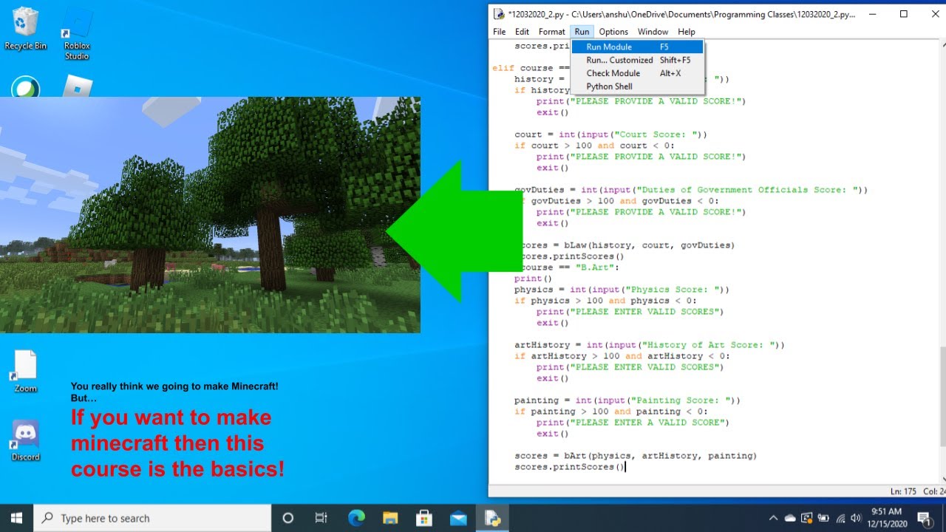Screen dimensions: 946x532
Task: Show hidden tray icons chevron
Action: 773,518
